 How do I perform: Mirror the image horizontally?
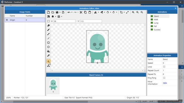tap(96, 12)
